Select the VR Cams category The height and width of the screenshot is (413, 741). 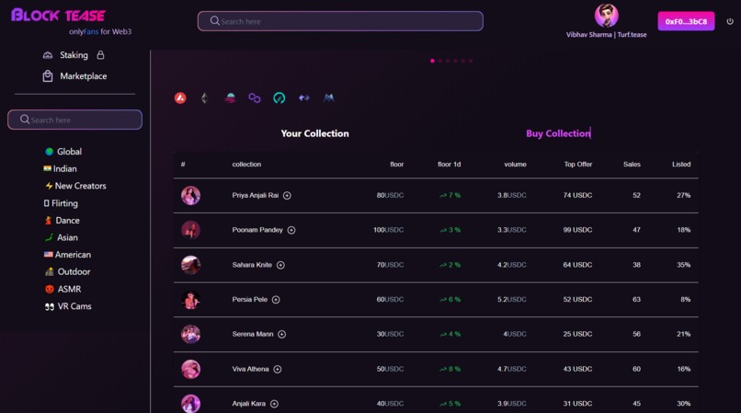coord(68,306)
